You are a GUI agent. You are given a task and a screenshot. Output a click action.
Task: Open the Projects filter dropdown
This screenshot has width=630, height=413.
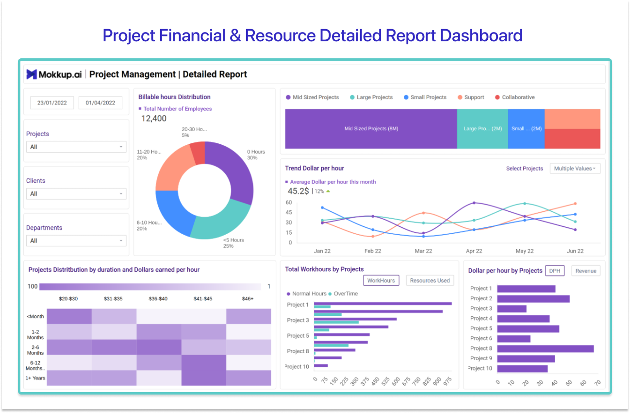(76, 147)
